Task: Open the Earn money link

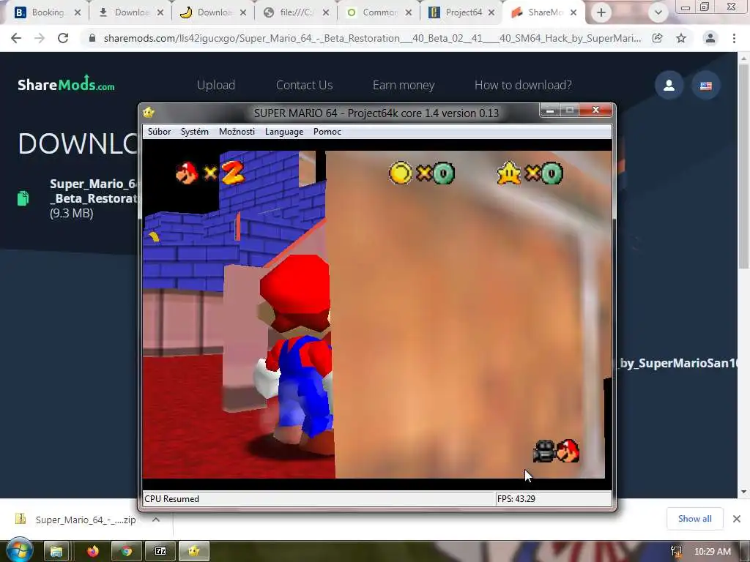Action: [404, 85]
